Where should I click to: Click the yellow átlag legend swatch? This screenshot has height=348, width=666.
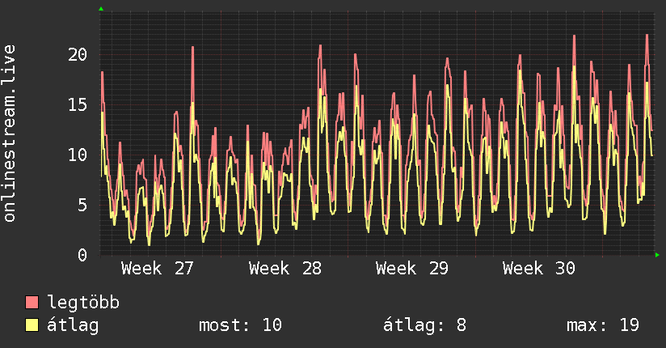[32, 325]
